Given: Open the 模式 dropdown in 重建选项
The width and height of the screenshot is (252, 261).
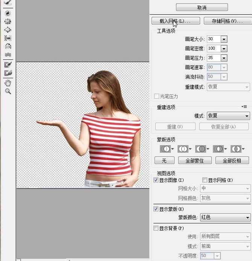Looking at the screenshot, I should click(x=228, y=116).
